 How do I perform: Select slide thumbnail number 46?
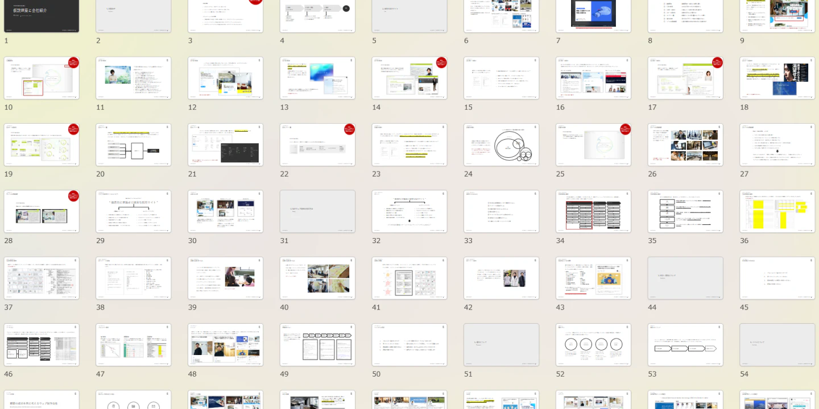[x=42, y=345]
